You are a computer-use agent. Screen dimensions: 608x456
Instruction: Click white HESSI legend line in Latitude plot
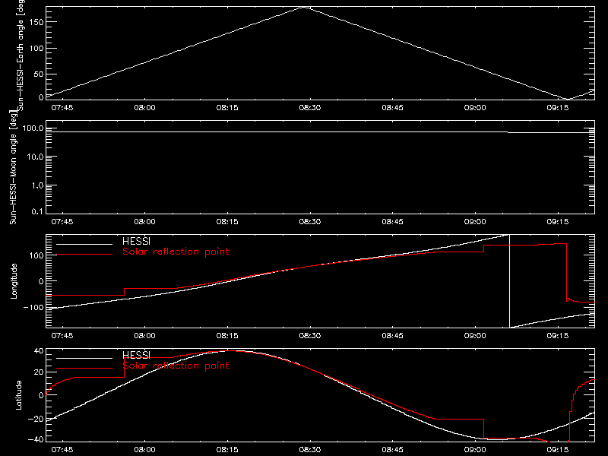coord(84,358)
